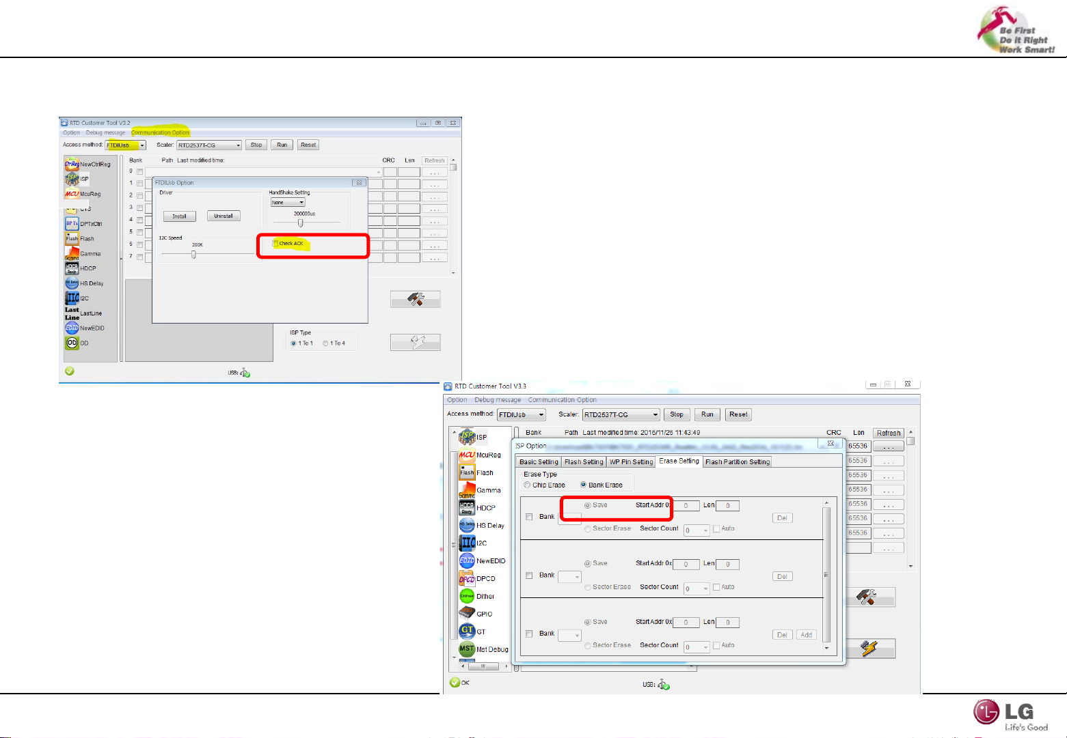The image size is (1067, 738).
Task: Open NewCtrlReg tool in V3.2 window
Action: (x=87, y=165)
